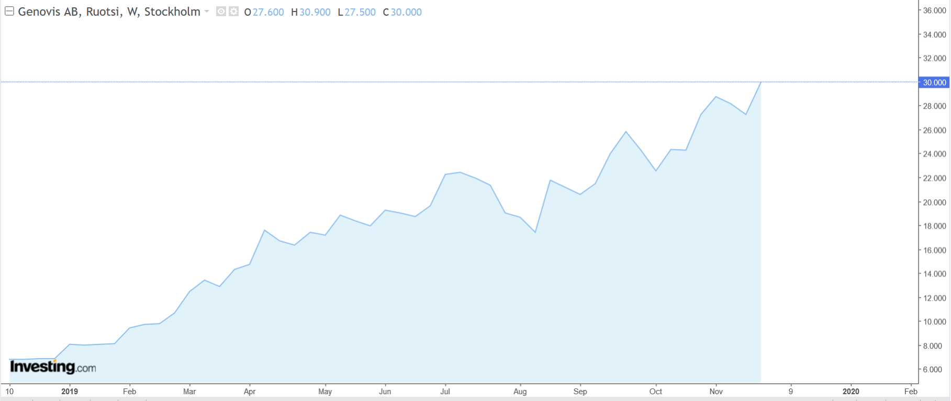Click the chart line's final peak point

click(x=760, y=82)
